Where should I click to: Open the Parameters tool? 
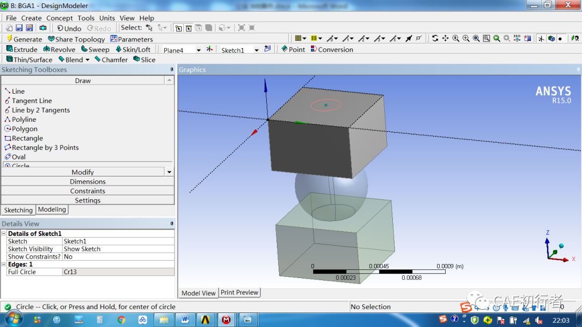(x=131, y=39)
